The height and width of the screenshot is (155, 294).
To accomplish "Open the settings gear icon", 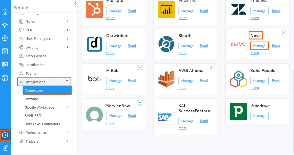I will 5,135.
